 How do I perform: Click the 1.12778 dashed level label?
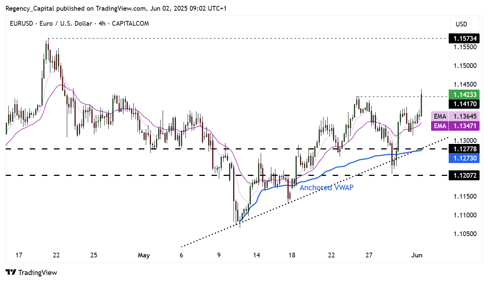point(465,149)
